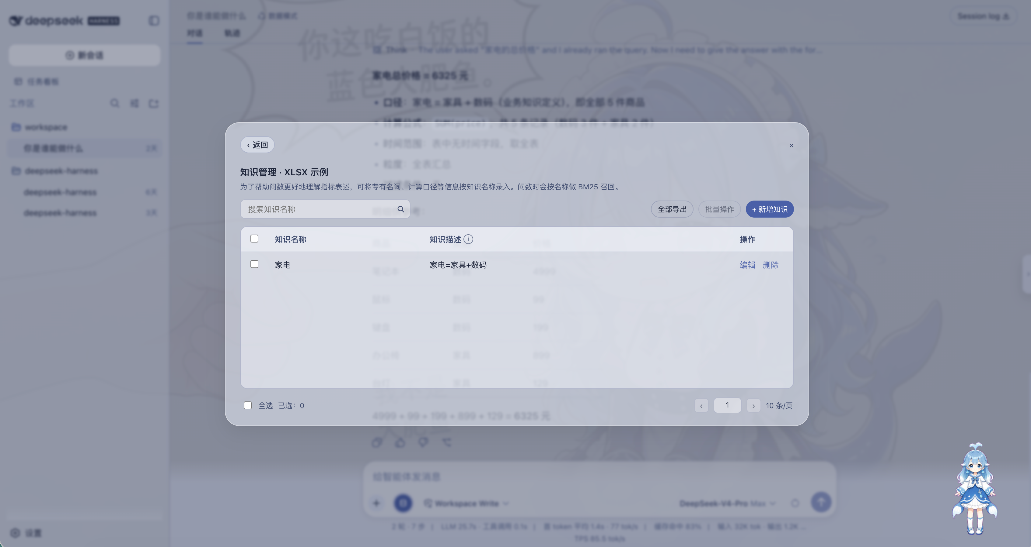The image size is (1031, 547).
Task: Click the 知识名称 column header
Action: pyautogui.click(x=290, y=239)
